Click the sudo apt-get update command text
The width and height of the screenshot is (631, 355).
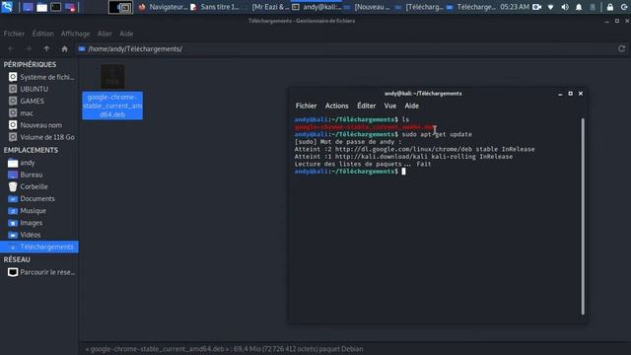[x=437, y=134]
